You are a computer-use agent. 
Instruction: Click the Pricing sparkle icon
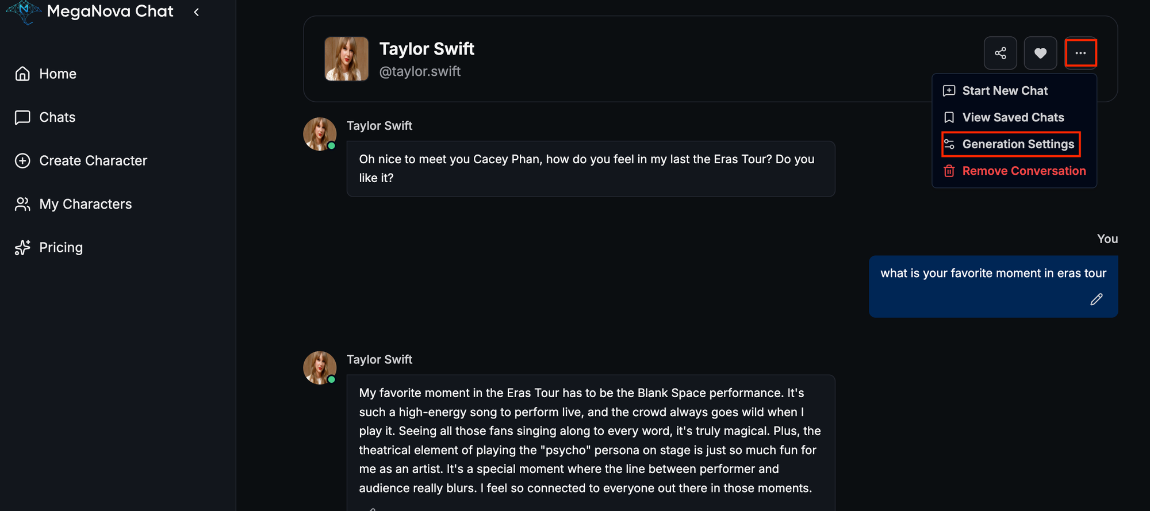click(22, 248)
